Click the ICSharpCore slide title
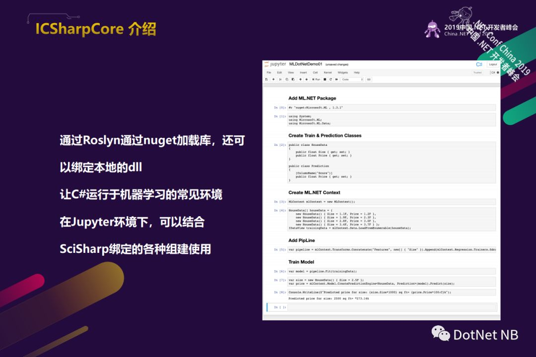The height and width of the screenshot is (357, 536). pos(96,29)
